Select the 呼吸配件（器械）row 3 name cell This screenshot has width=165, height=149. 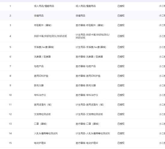tap(43, 25)
